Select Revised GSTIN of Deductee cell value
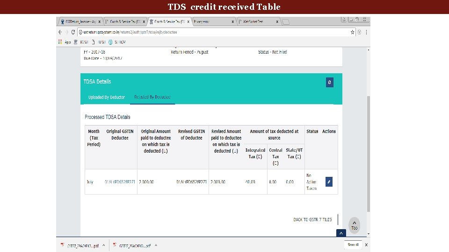The height and width of the screenshot is (252, 449). pyautogui.click(x=191, y=182)
